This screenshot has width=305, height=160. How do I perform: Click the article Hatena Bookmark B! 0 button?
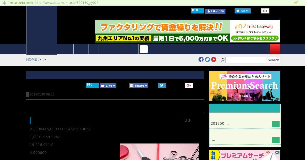[x=92, y=85]
